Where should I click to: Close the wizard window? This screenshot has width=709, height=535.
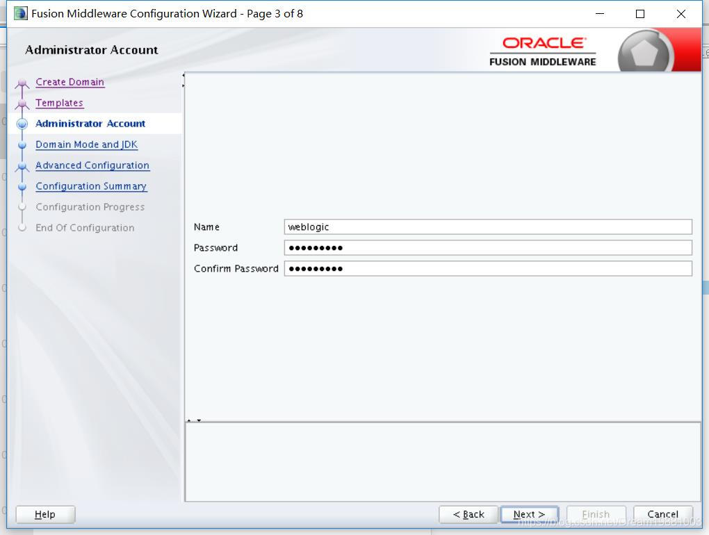coord(681,14)
